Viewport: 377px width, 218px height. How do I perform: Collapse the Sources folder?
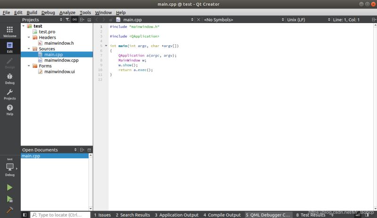29,49
